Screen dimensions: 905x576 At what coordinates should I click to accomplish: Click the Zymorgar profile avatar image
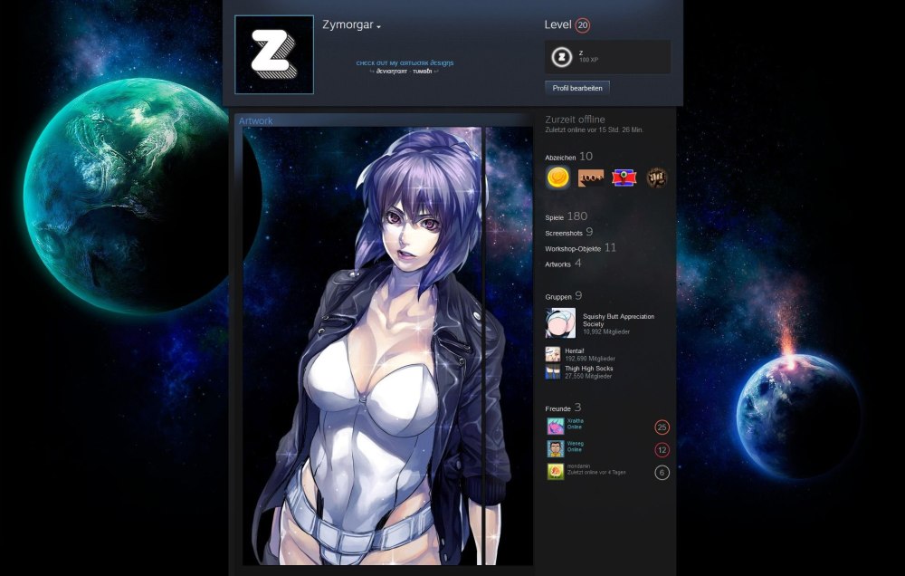(274, 55)
